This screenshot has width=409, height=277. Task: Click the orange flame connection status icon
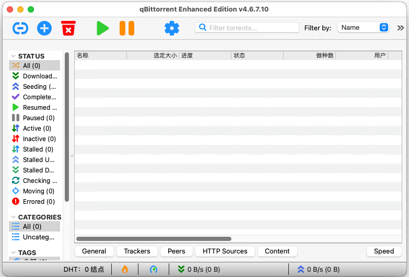point(125,269)
